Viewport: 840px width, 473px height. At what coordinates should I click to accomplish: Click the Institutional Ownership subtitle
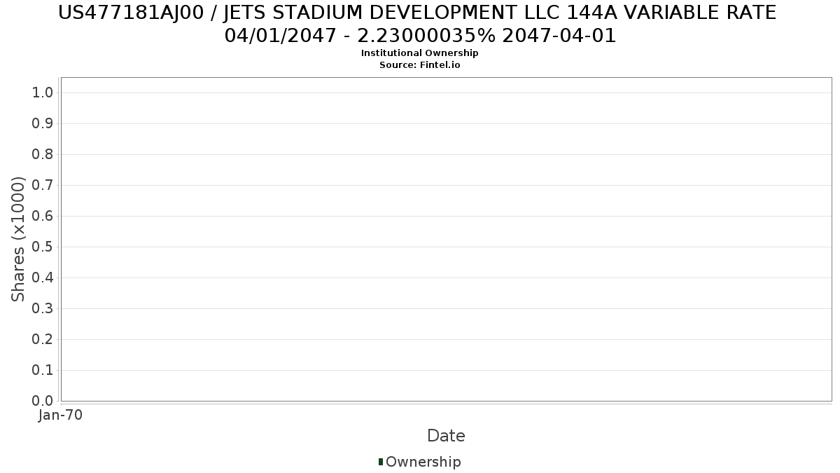tap(420, 53)
